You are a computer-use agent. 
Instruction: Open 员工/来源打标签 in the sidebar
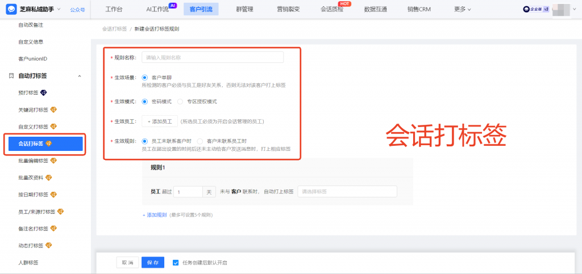click(37, 212)
